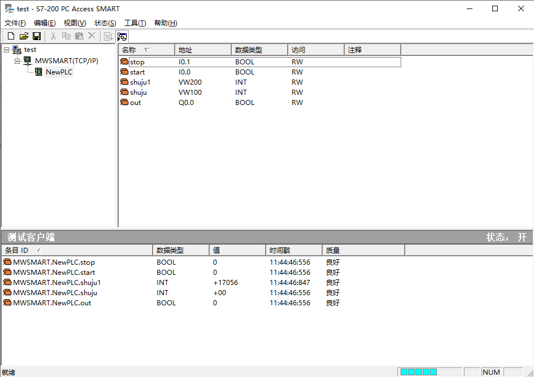Click the 帮助 menu entry
The height and width of the screenshot is (377, 534).
(165, 23)
